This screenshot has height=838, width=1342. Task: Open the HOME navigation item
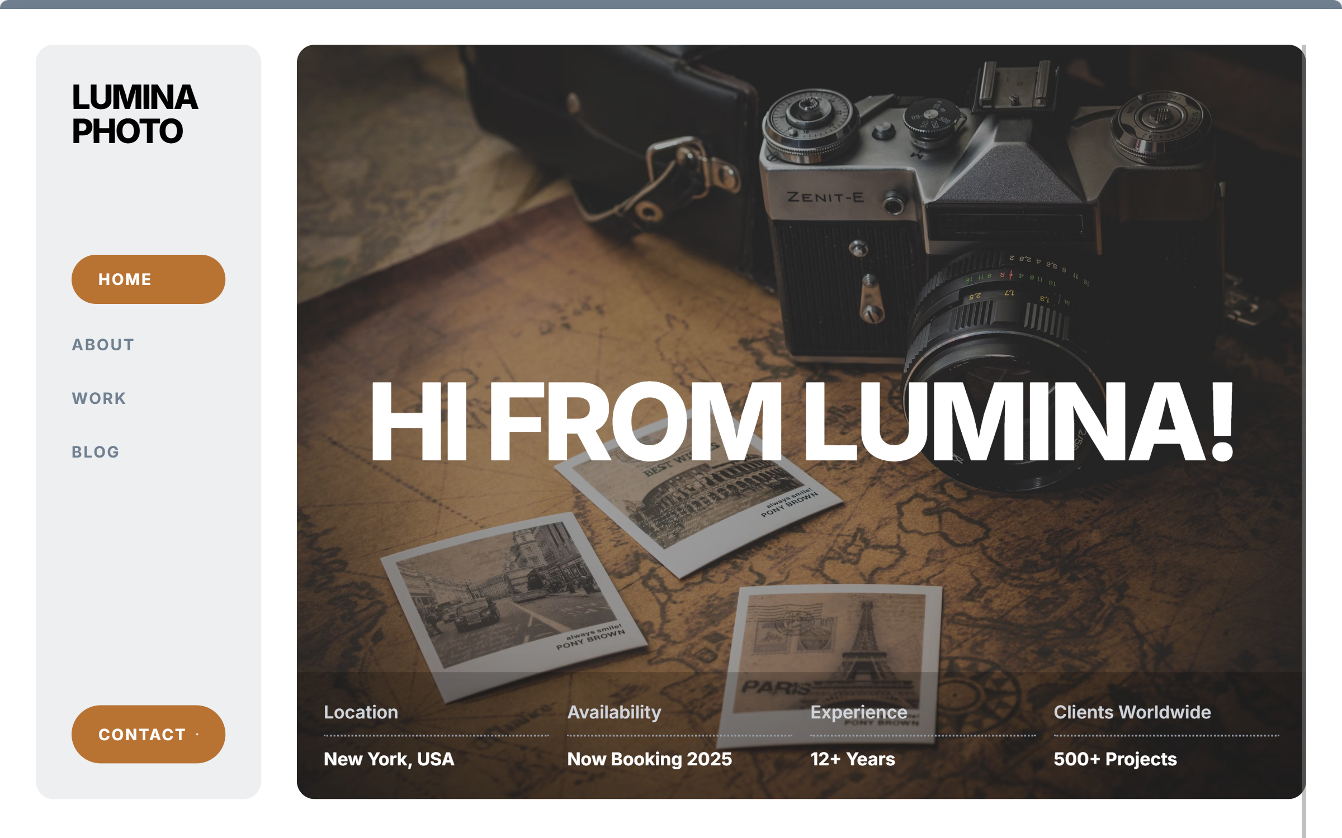(x=148, y=279)
